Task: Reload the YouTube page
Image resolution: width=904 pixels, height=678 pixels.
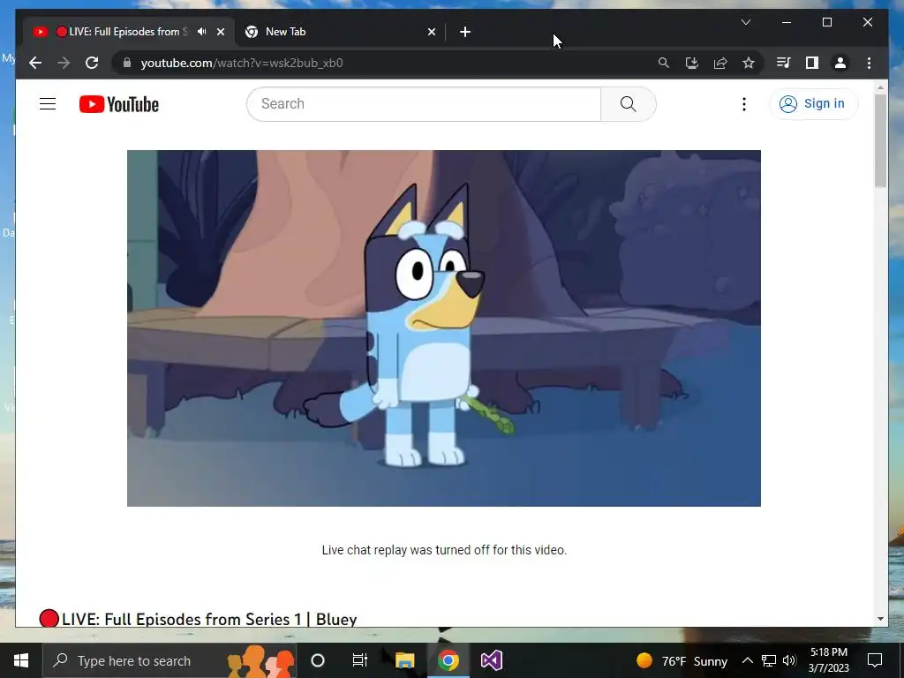Action: point(92,63)
